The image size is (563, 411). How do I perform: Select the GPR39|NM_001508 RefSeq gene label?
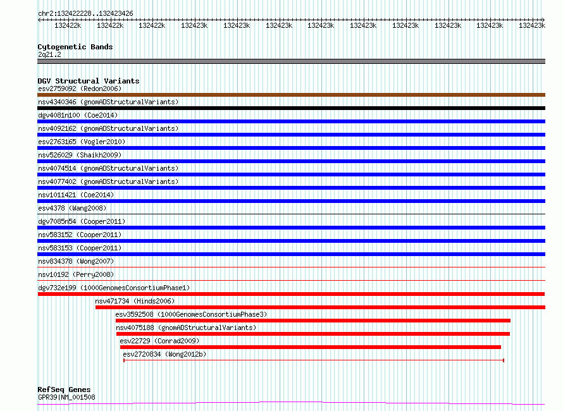coord(66,397)
